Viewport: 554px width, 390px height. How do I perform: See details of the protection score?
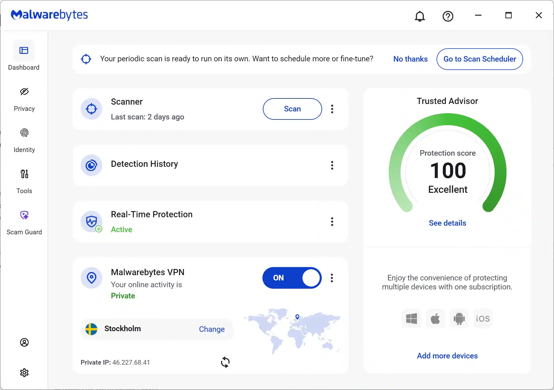pos(447,223)
